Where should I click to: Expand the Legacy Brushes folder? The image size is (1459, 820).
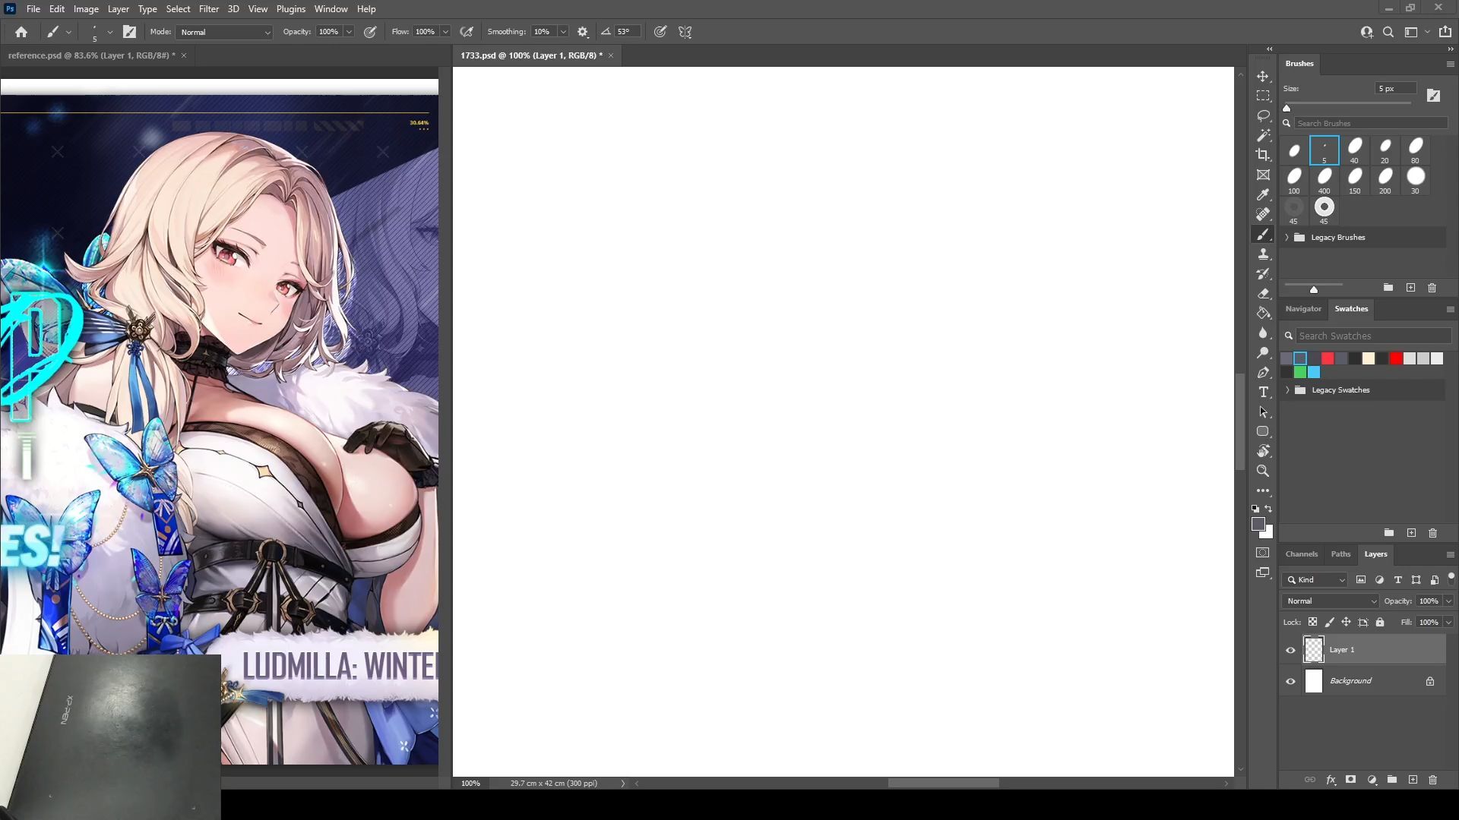(1287, 238)
